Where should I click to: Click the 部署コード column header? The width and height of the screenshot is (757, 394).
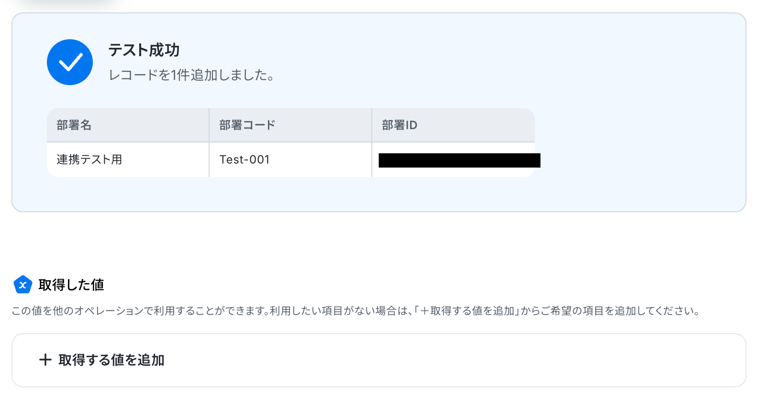coord(247,125)
